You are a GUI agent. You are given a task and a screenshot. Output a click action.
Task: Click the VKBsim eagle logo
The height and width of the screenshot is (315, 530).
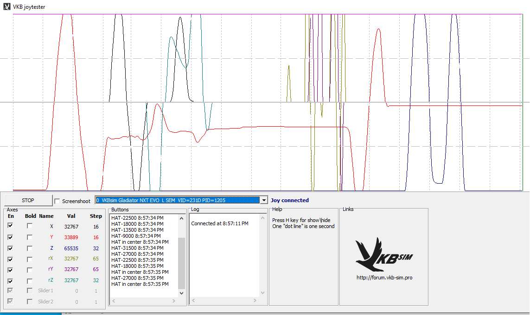pyautogui.click(x=384, y=254)
